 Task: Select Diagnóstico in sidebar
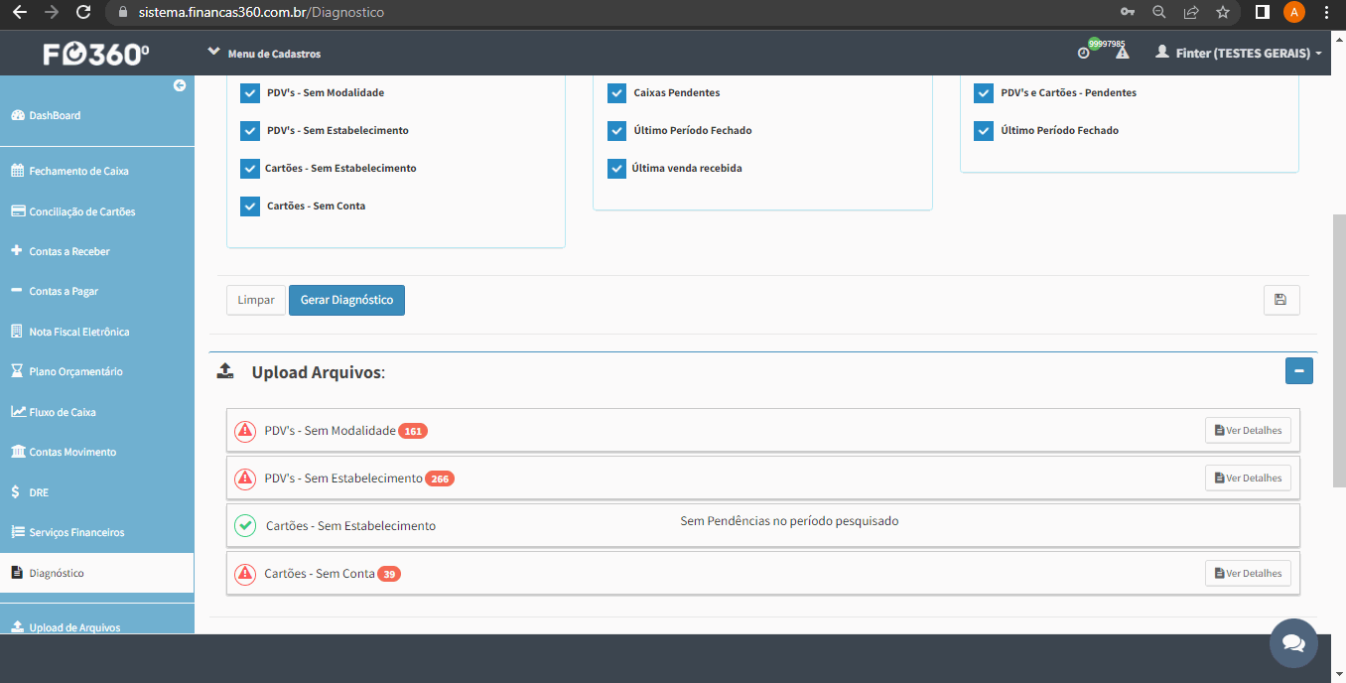coord(96,573)
